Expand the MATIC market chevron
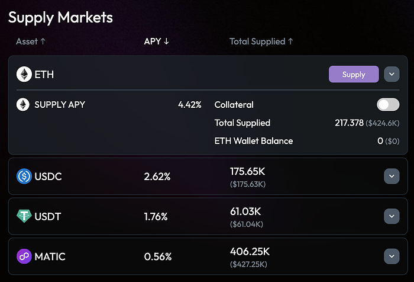Screen dimensions: 414x282 pyautogui.click(x=392, y=257)
